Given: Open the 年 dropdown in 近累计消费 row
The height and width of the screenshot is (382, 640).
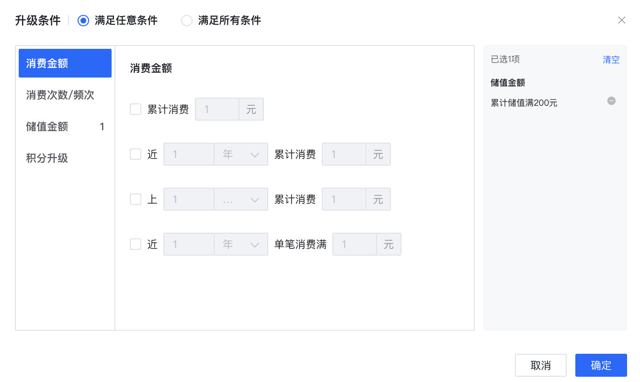Looking at the screenshot, I should point(241,154).
